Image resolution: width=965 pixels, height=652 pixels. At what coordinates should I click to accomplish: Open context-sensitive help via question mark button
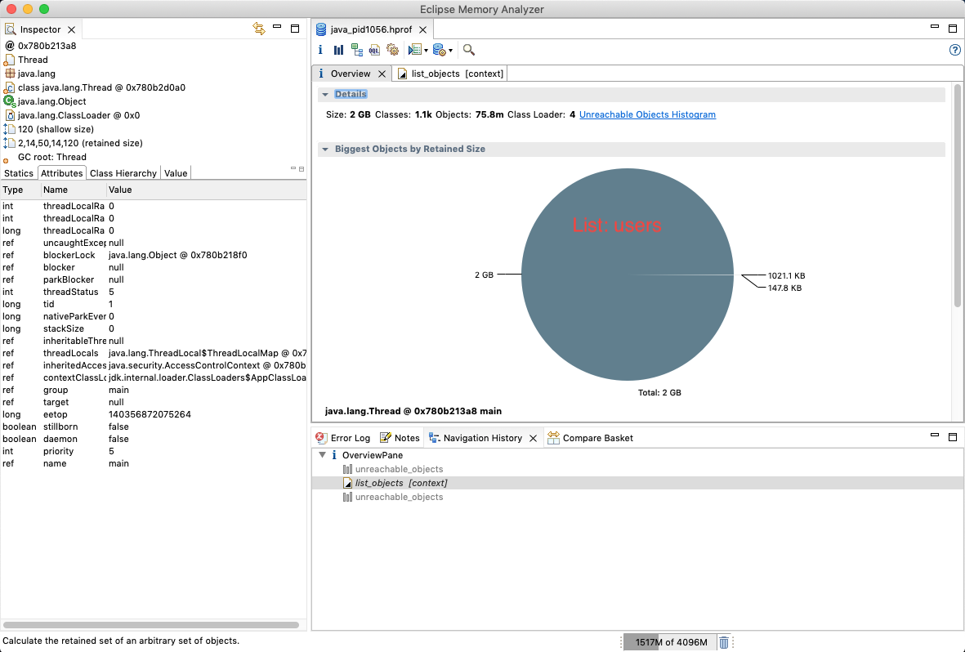point(954,50)
